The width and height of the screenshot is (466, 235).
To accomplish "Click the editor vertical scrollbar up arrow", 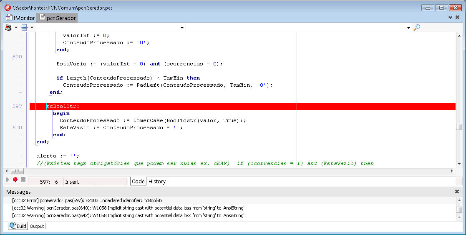I will tap(459, 35).
